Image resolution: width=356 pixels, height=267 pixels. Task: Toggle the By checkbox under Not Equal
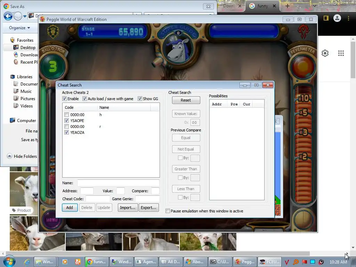180,157
